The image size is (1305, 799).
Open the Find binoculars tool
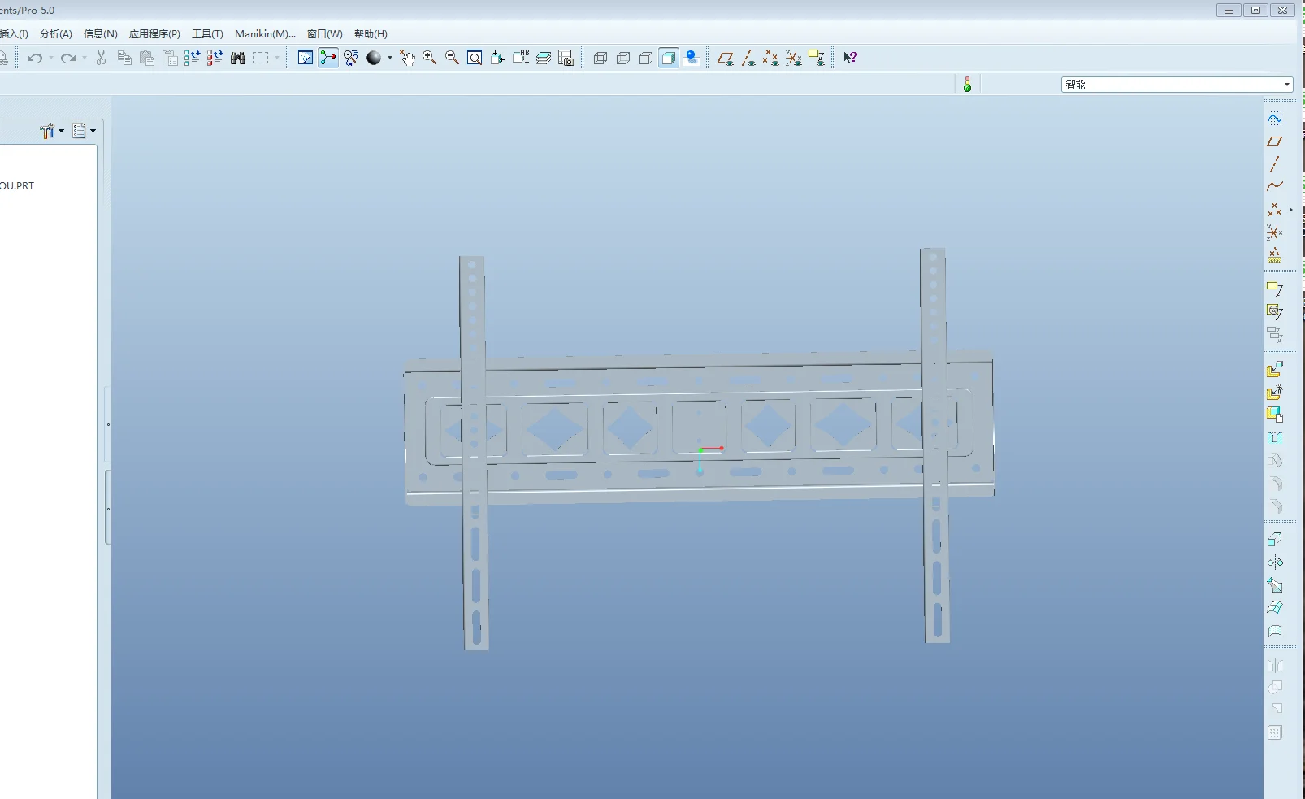click(238, 58)
